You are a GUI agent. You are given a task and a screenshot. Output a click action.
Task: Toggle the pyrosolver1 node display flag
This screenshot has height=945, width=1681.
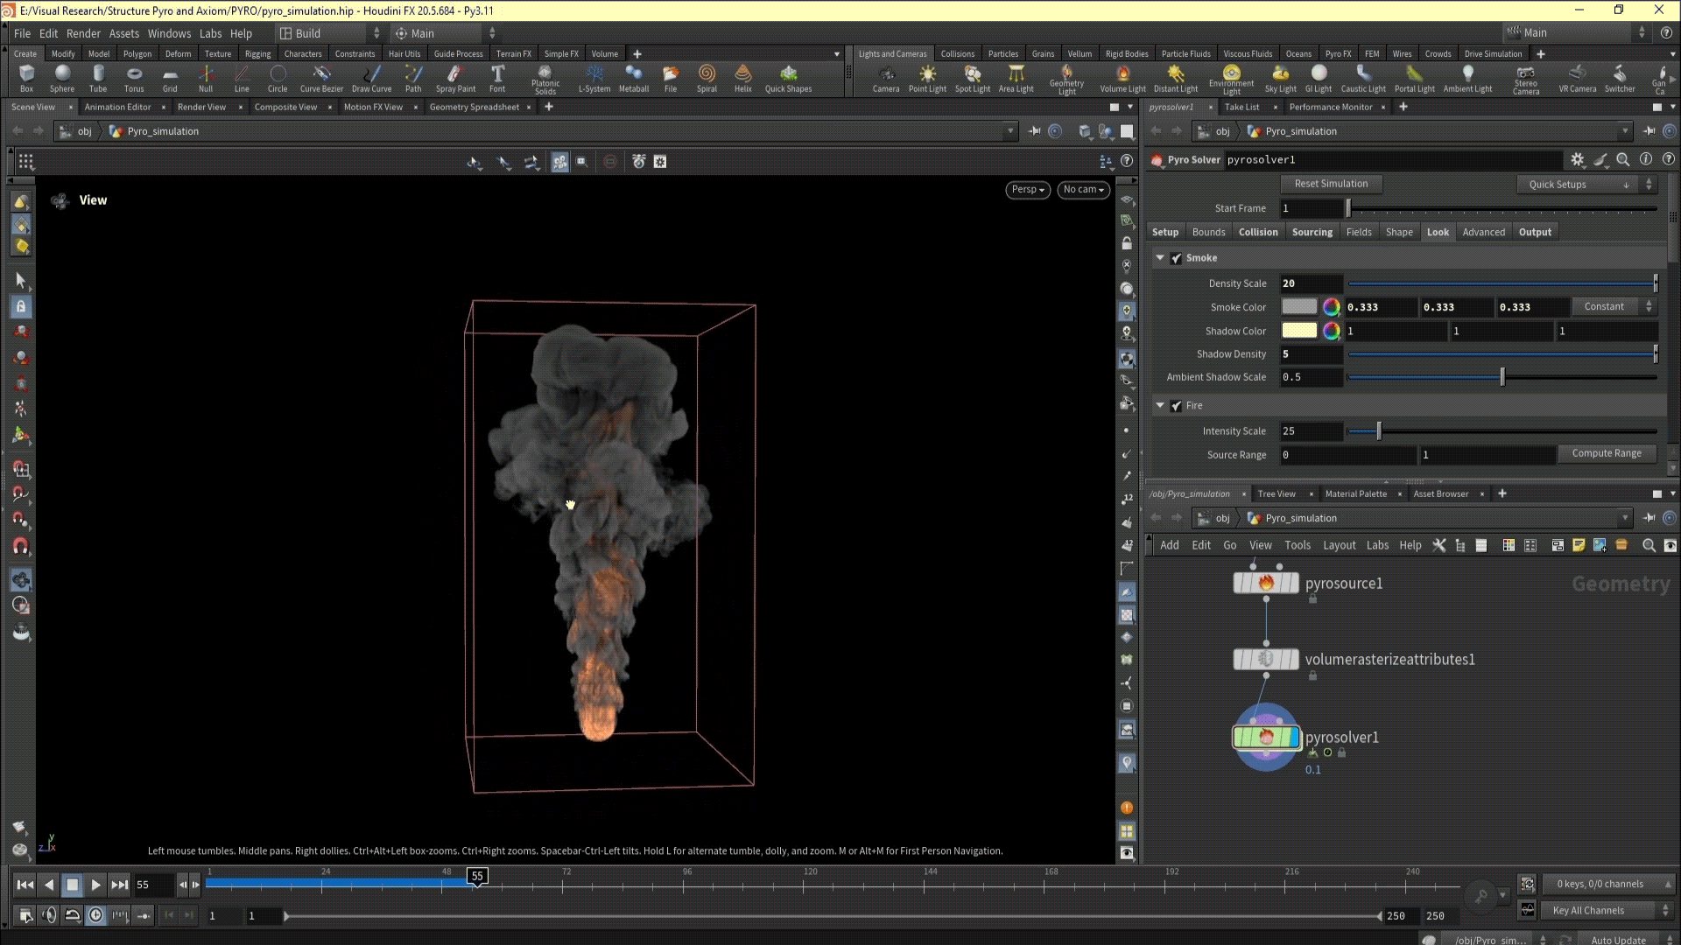pyautogui.click(x=1294, y=738)
